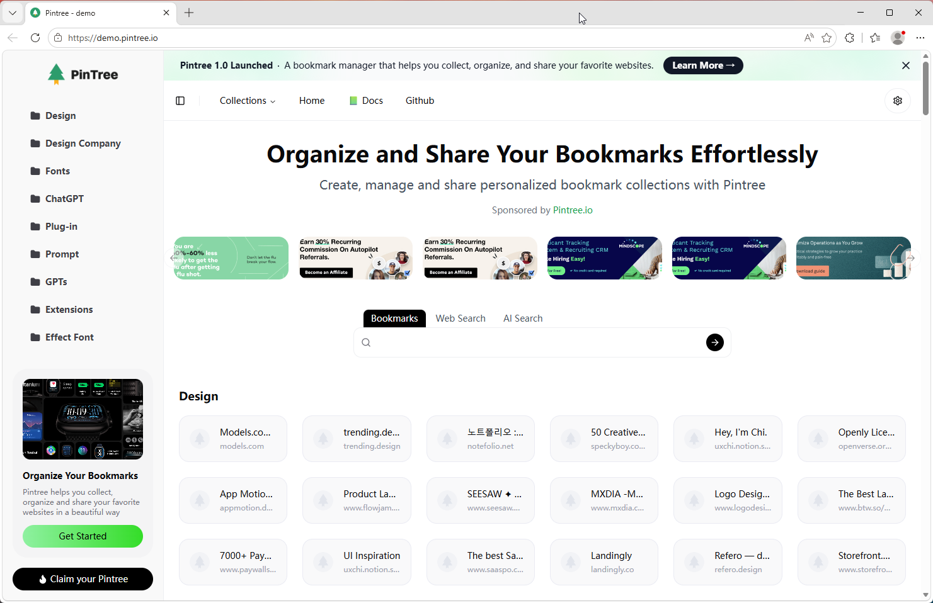Screen dimensions: 933x603
Task: Open the settings gear icon
Action: [898, 101]
